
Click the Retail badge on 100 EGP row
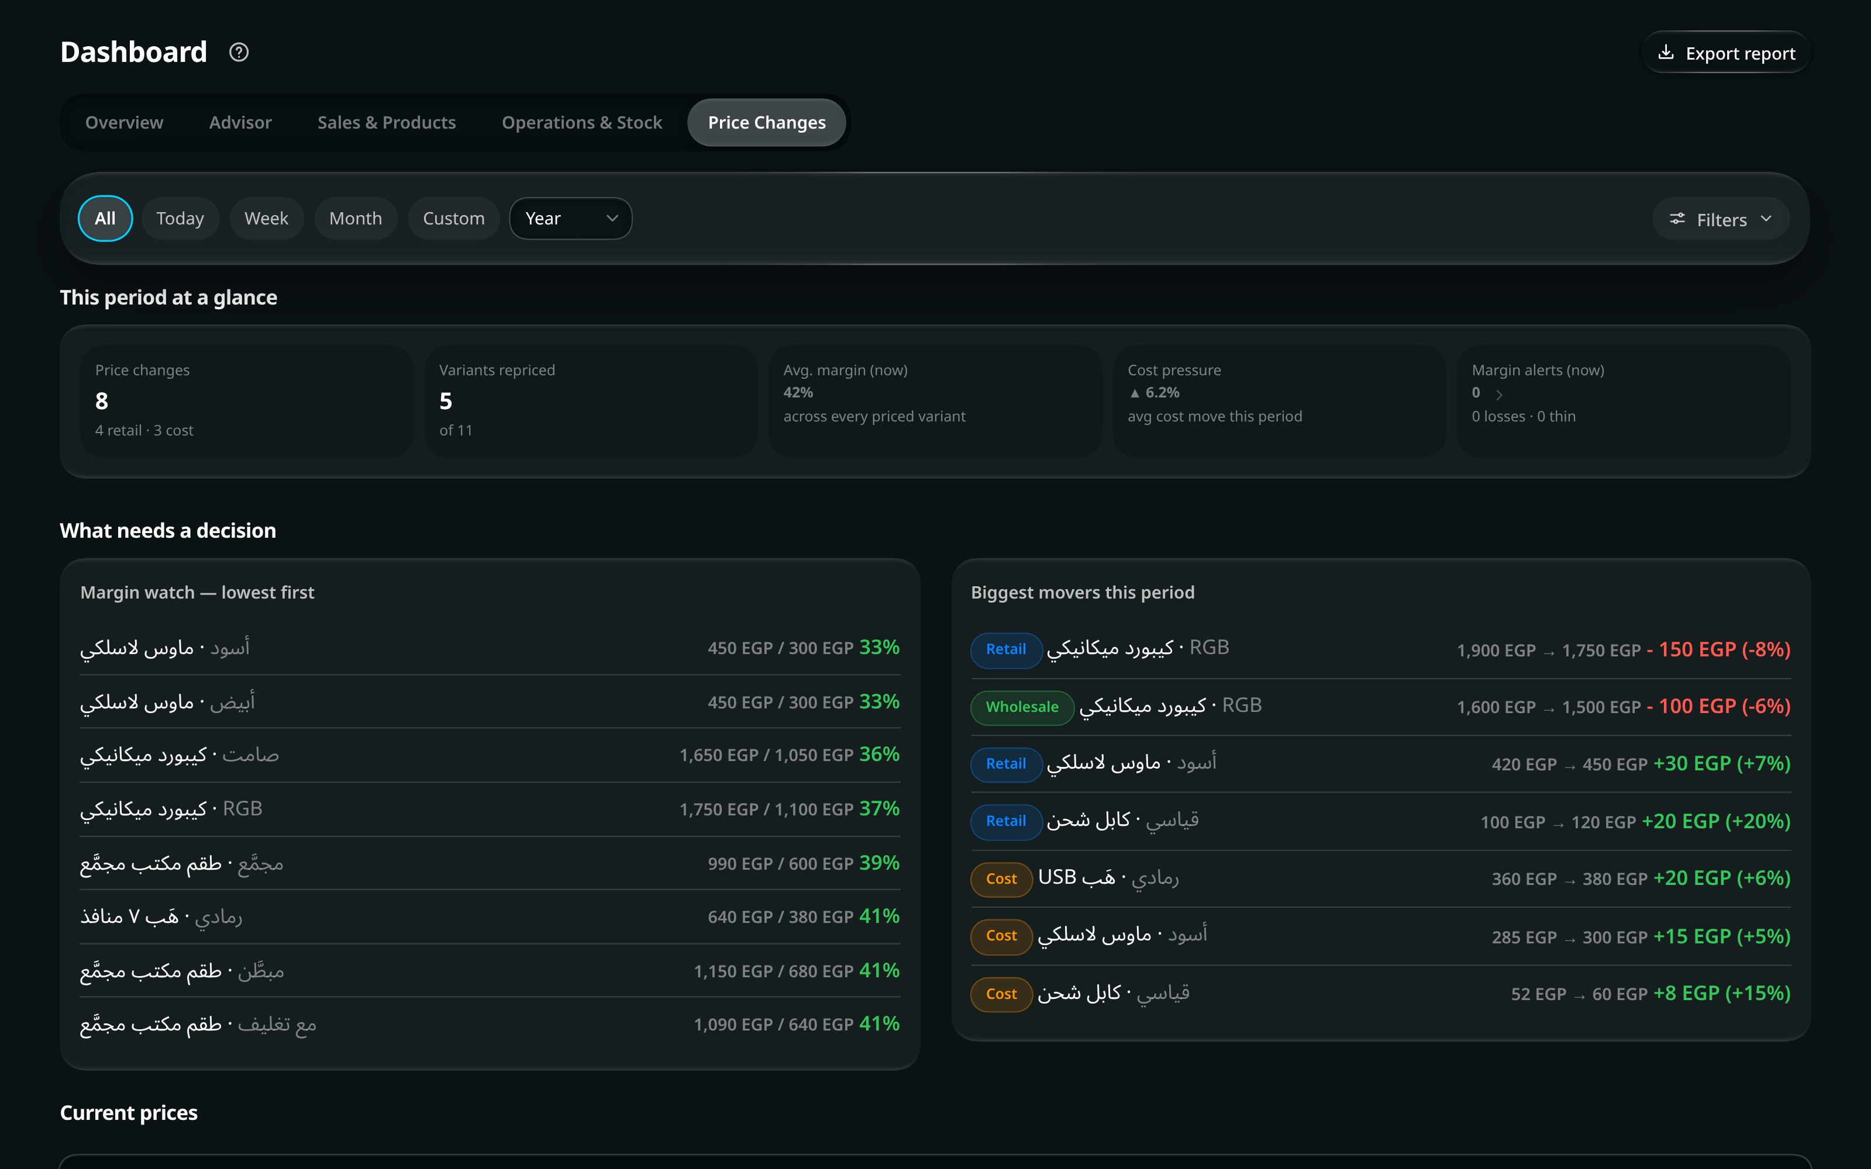[x=1005, y=821]
